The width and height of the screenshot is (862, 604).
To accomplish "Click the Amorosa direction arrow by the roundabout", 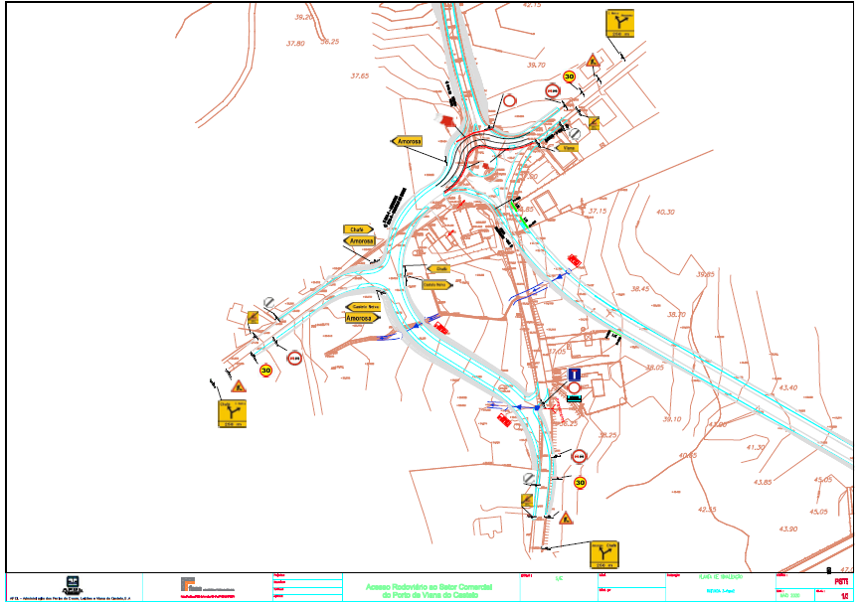I will (x=407, y=142).
